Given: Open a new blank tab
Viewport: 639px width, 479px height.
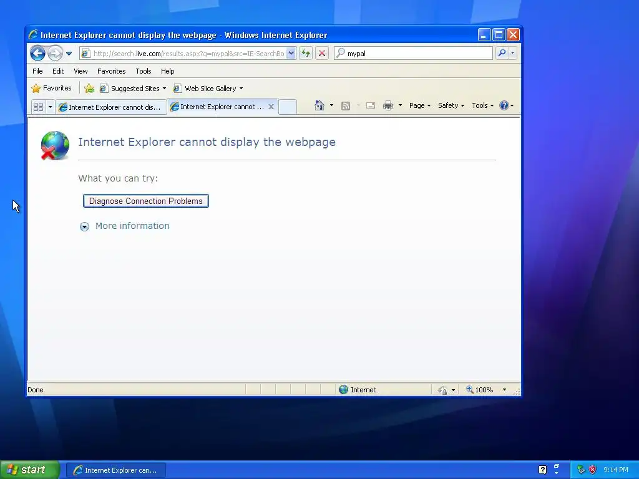Looking at the screenshot, I should [288, 107].
